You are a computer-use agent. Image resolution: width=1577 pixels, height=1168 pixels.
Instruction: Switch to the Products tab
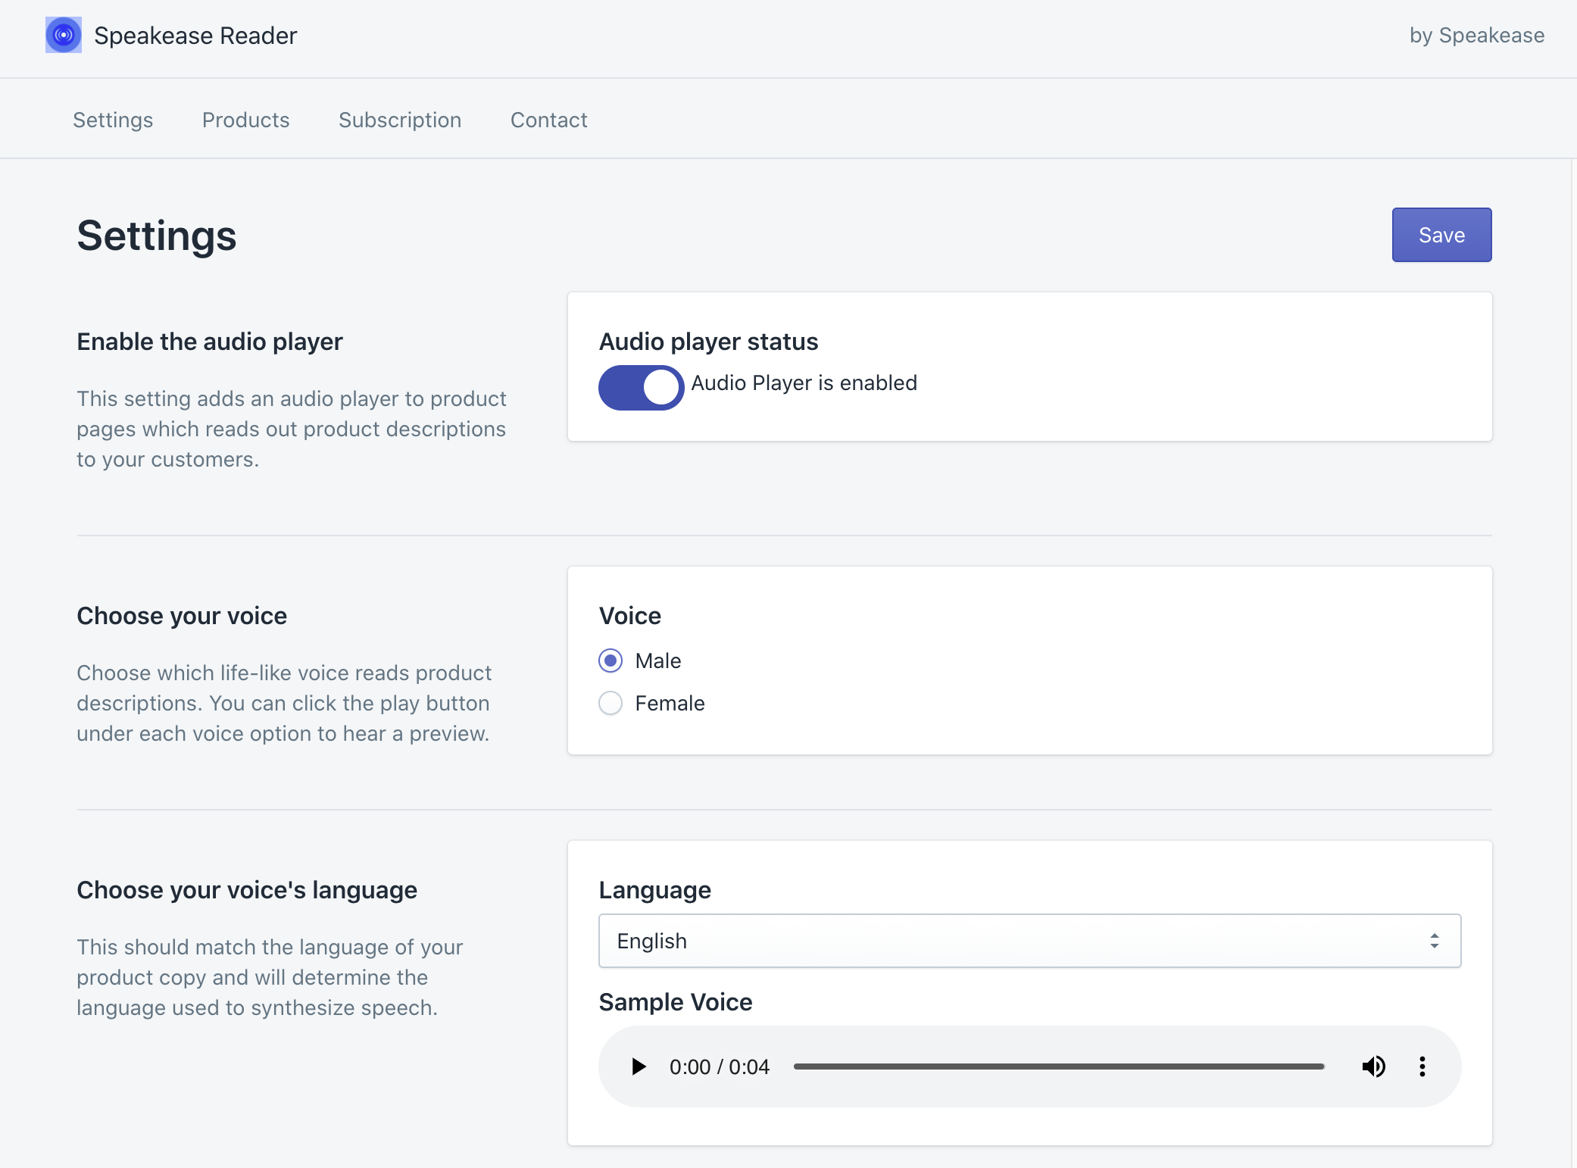(245, 120)
